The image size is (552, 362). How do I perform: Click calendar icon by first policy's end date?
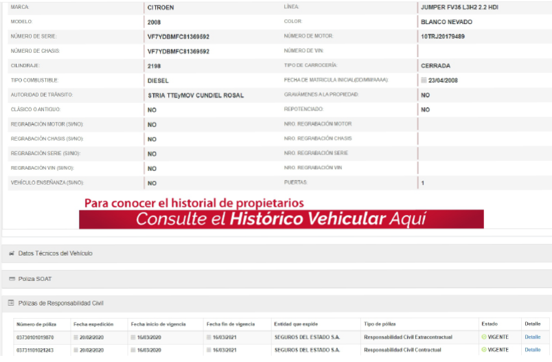coord(209,337)
